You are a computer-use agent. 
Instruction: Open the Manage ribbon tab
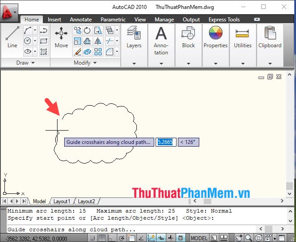pos(164,20)
